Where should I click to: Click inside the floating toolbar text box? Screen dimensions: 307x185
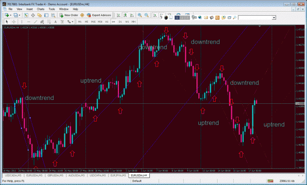[x=255, y=18]
